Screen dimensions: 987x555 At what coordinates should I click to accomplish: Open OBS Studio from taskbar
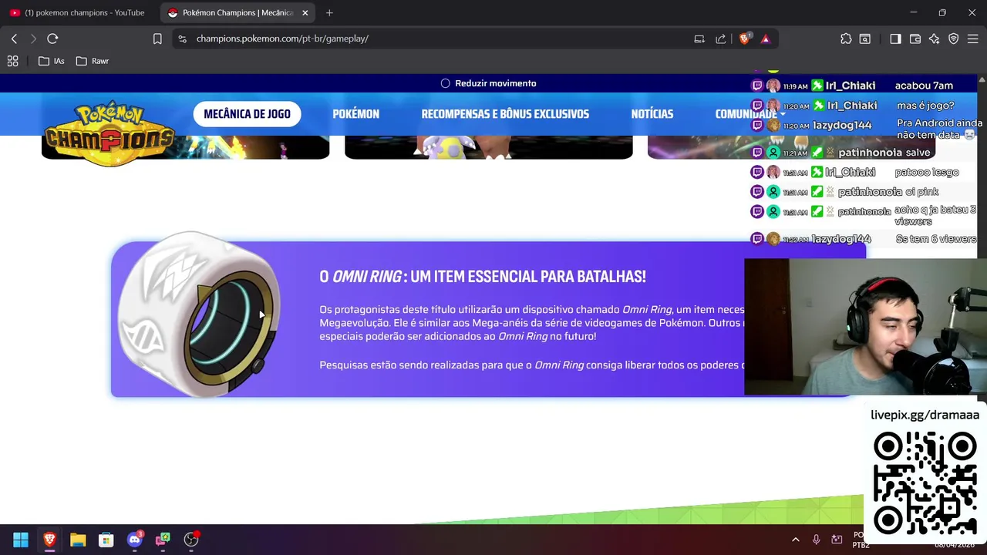pyautogui.click(x=191, y=540)
